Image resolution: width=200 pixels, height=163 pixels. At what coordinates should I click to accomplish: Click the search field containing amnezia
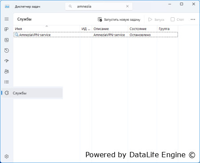pos(99,6)
